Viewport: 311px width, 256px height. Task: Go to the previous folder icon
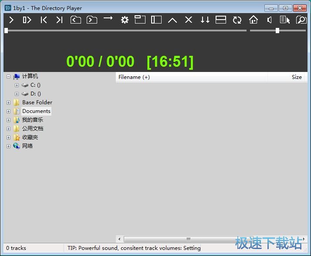pyautogui.click(x=75, y=20)
